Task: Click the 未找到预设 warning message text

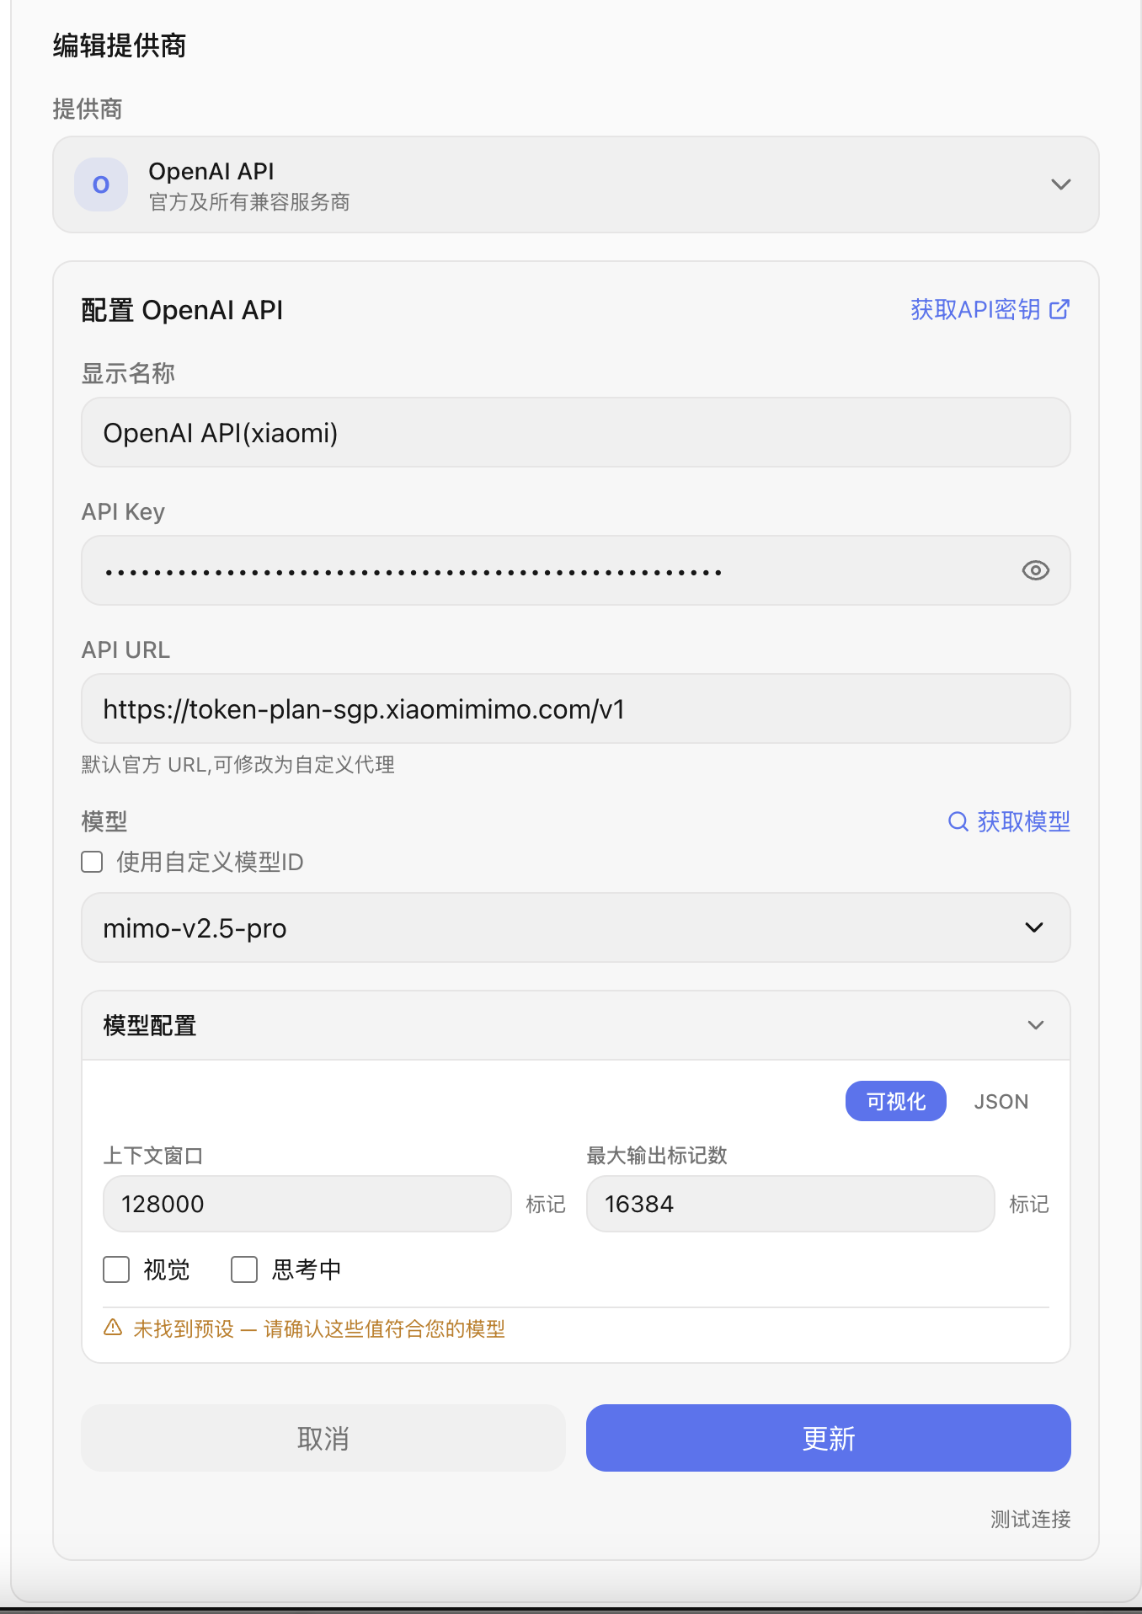Action: point(319,1328)
